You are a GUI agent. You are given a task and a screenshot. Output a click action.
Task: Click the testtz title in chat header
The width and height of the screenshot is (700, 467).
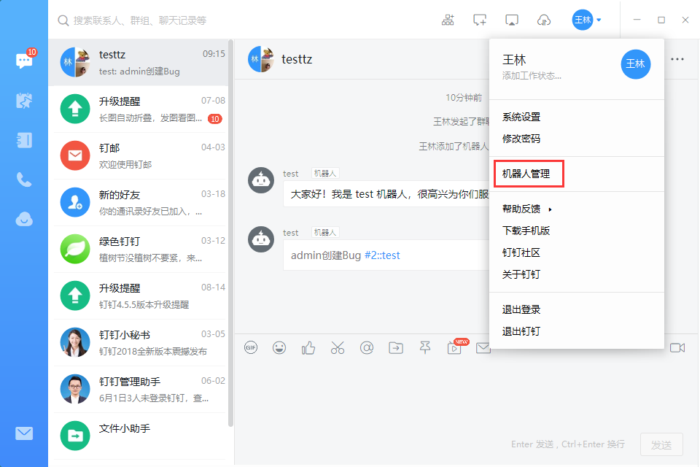tap(297, 59)
